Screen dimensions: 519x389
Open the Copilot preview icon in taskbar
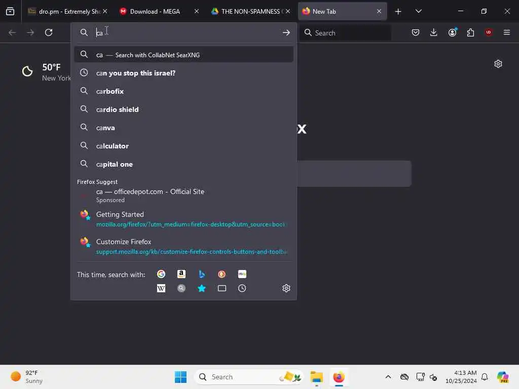(x=502, y=377)
